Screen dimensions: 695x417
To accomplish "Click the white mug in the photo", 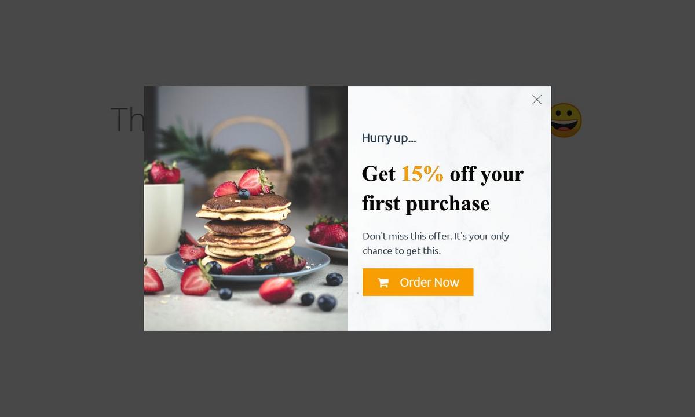I will [x=163, y=218].
